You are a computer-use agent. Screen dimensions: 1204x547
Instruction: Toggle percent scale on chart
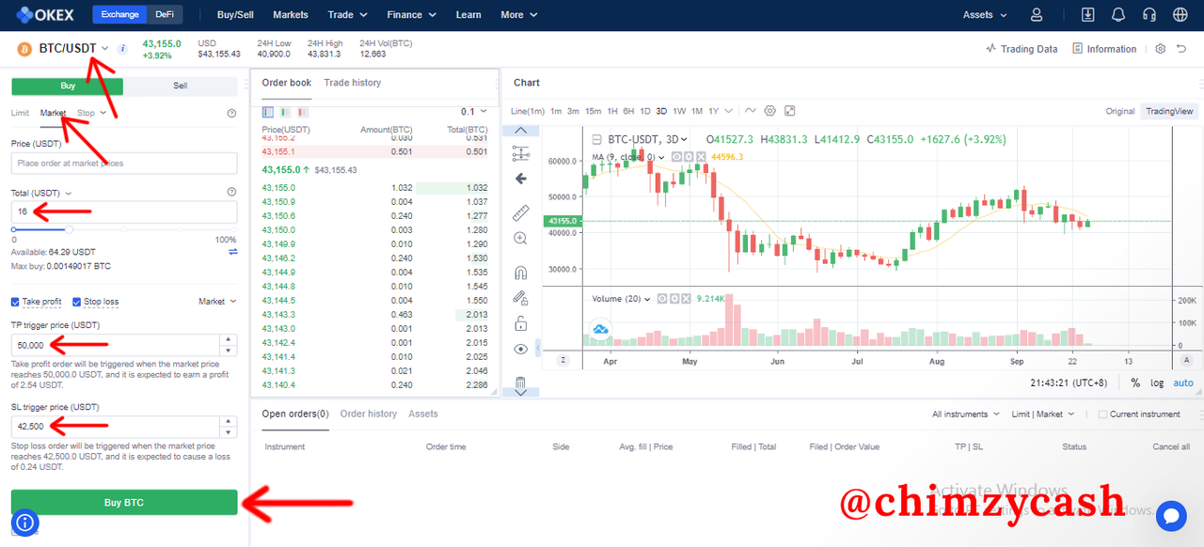1135,383
